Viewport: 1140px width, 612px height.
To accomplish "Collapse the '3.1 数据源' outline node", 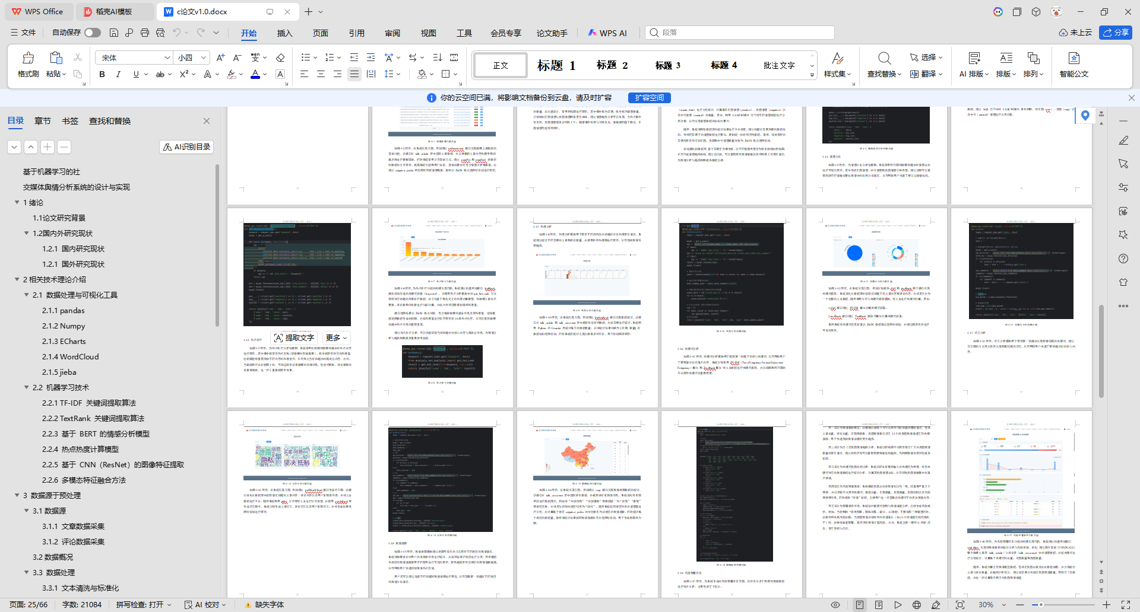I will coord(27,511).
